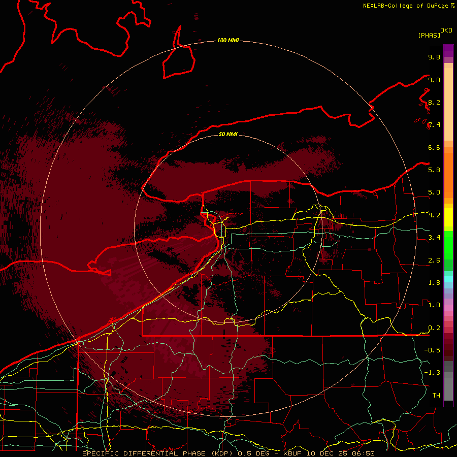The image size is (457, 457).
Task: Click the [PHAS] units label
Action: click(429, 35)
